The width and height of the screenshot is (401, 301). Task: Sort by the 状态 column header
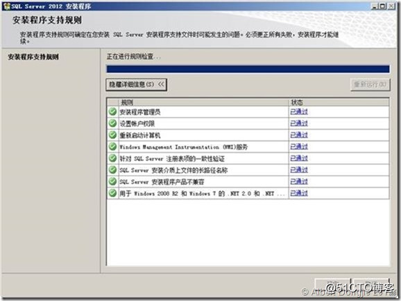coord(339,102)
